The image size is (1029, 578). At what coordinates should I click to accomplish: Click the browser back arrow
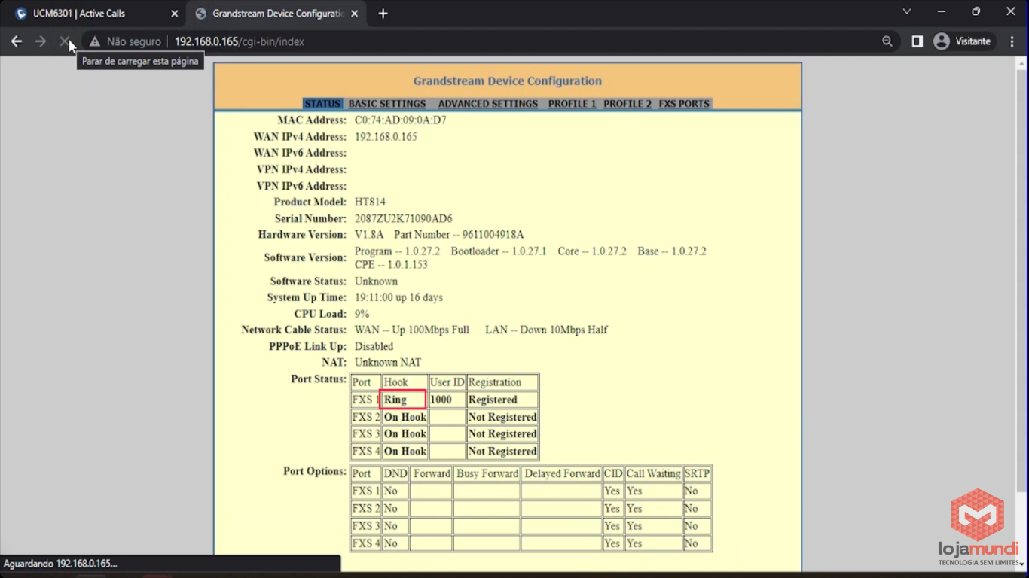[x=17, y=41]
